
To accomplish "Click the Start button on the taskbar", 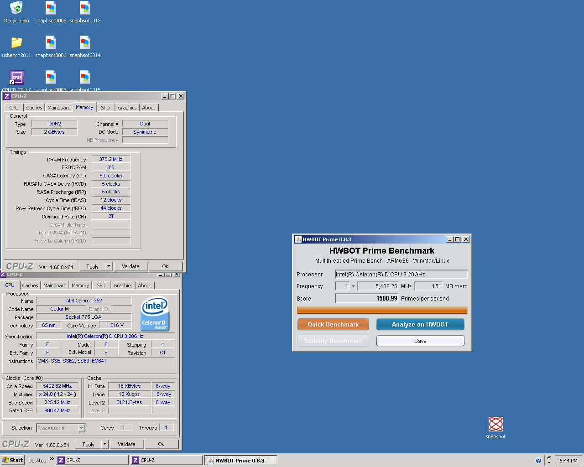I will (12, 460).
